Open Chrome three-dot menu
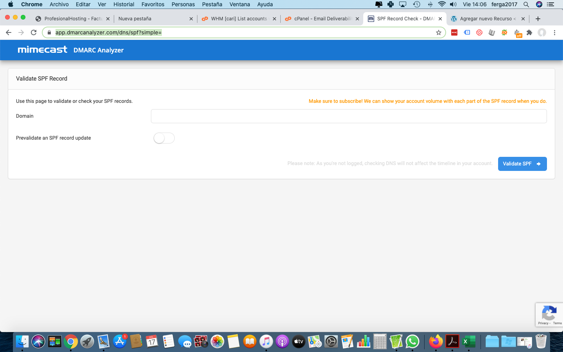This screenshot has height=352, width=563. tap(554, 32)
